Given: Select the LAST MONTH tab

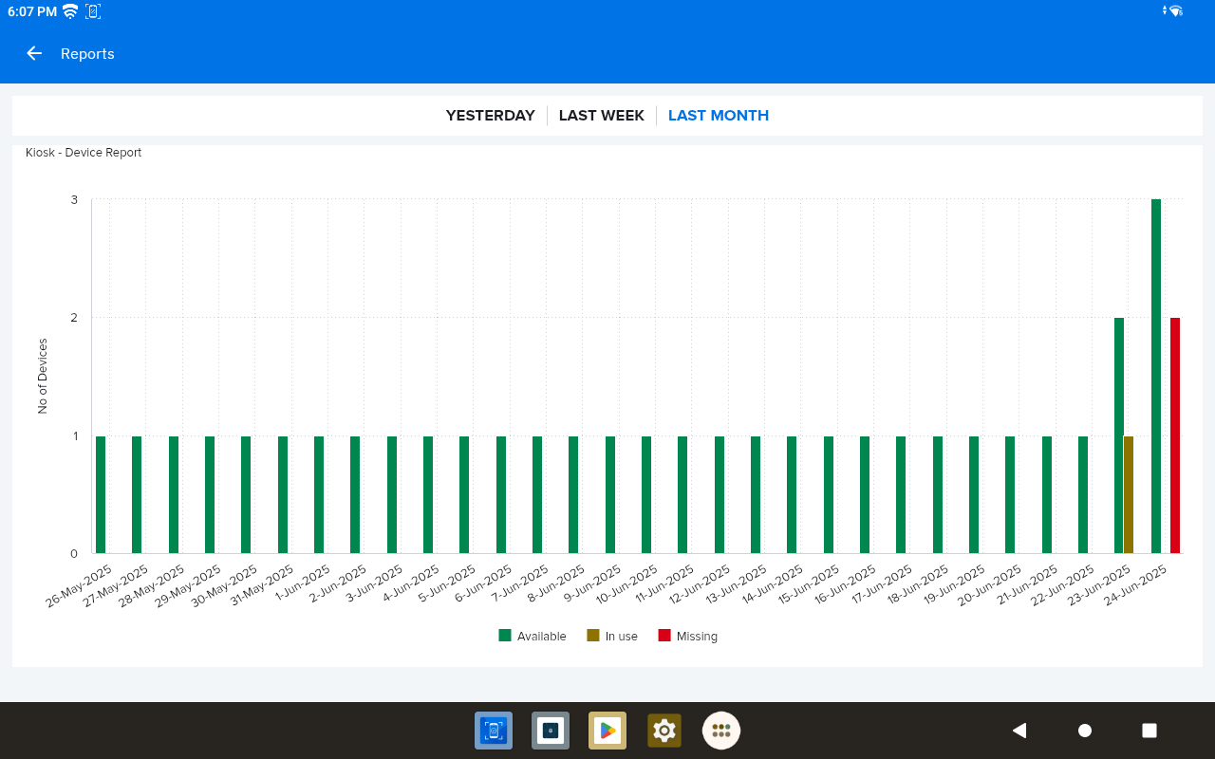Looking at the screenshot, I should (x=718, y=116).
